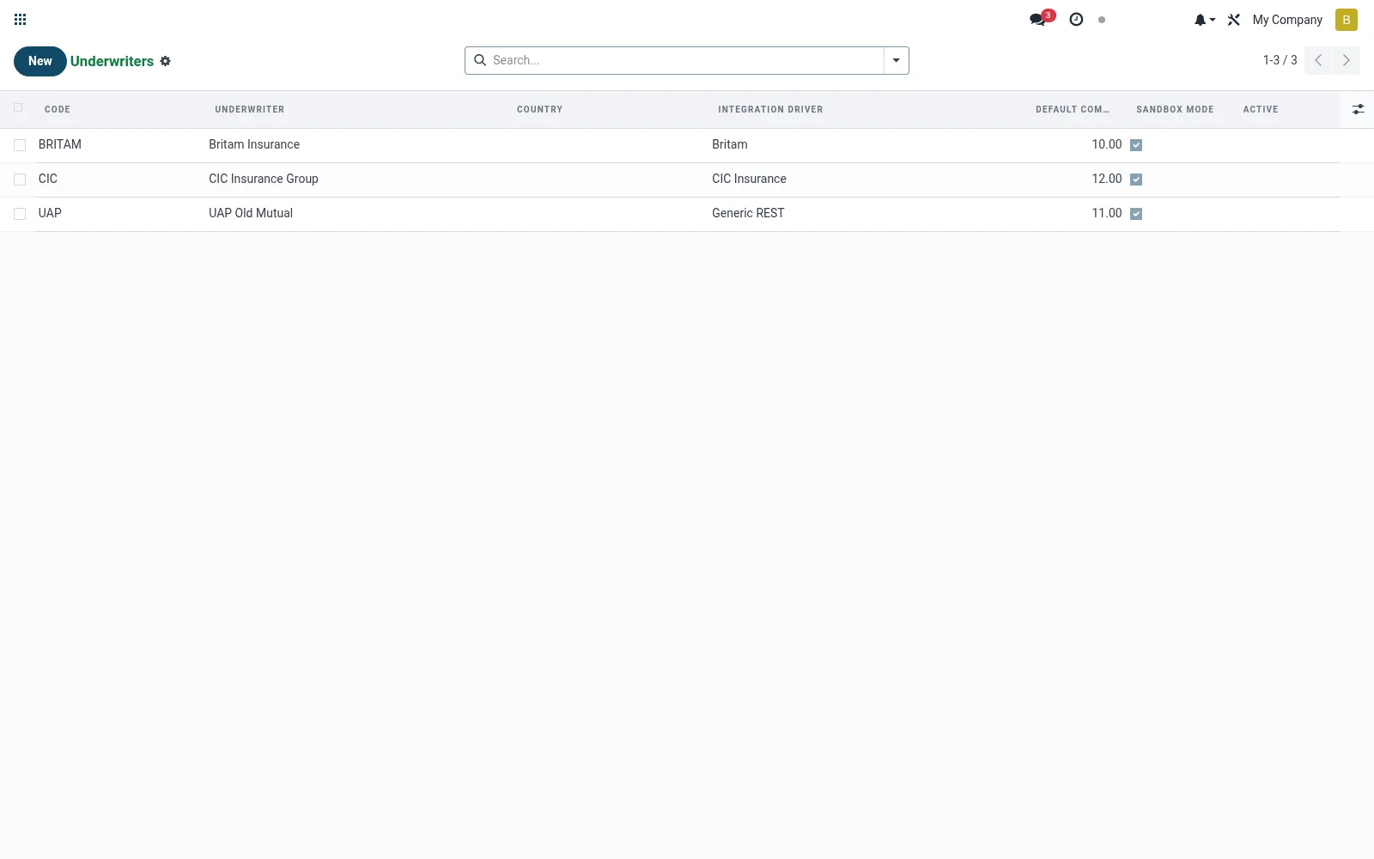This screenshot has height=859, width=1374.
Task: Select the CIC row checkbox
Action: [20, 180]
